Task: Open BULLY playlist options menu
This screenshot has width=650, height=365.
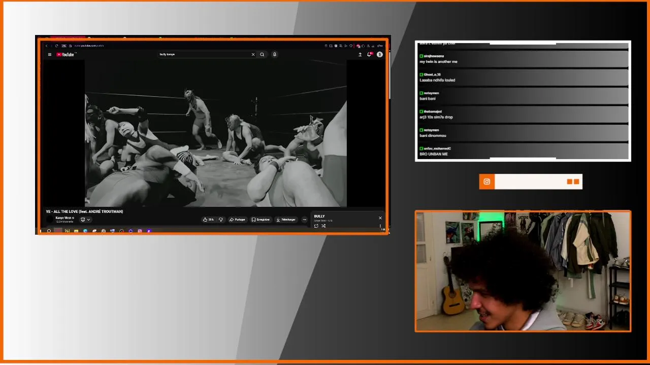Action: click(x=380, y=226)
